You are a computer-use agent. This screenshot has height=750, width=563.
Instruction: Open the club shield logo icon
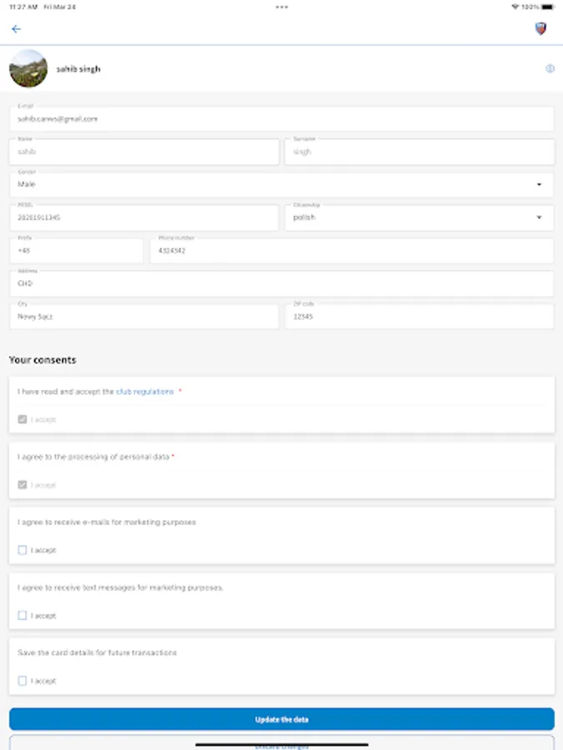[540, 28]
